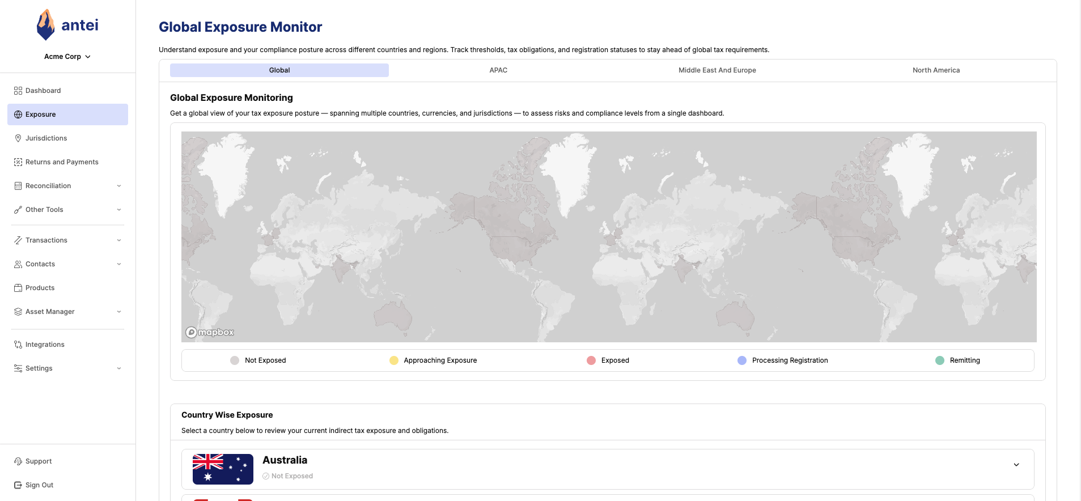This screenshot has height=501, width=1081.
Task: Click the Sign Out icon
Action: (x=18, y=485)
